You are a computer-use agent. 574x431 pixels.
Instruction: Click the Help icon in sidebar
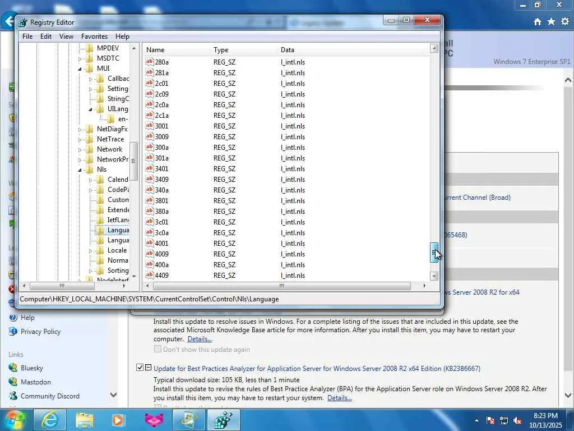point(13,318)
